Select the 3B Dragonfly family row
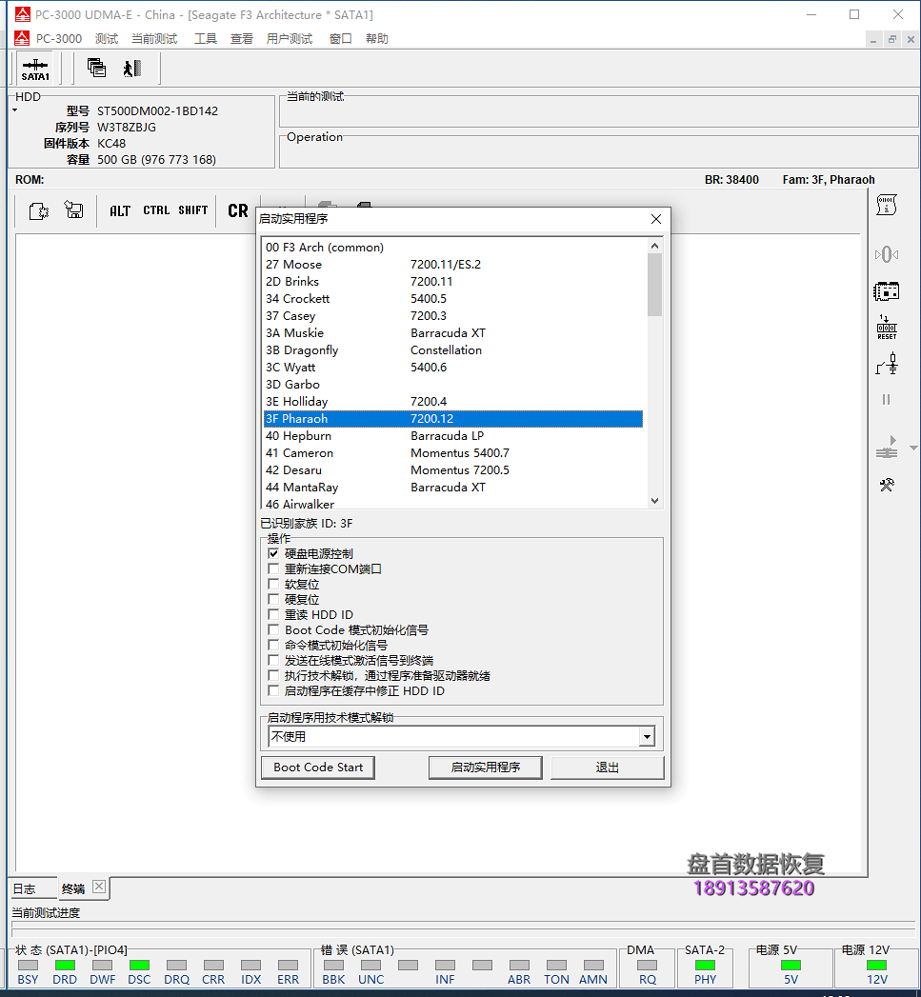 [x=452, y=350]
